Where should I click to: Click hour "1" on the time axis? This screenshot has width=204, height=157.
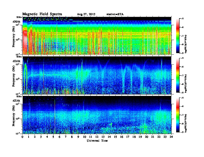point(29,137)
